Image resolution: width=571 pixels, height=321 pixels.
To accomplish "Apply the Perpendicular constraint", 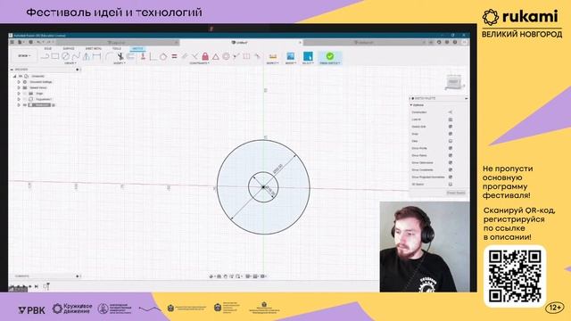I will (x=194, y=56).
